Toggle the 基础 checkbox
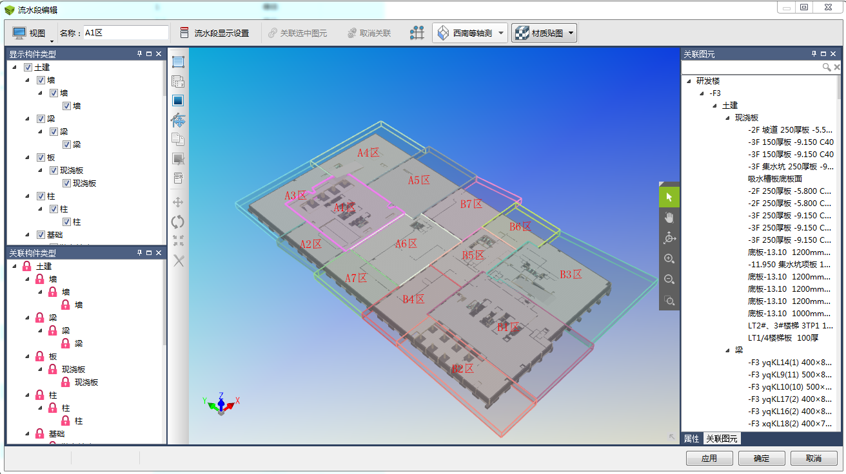The image size is (846, 474). [41, 234]
